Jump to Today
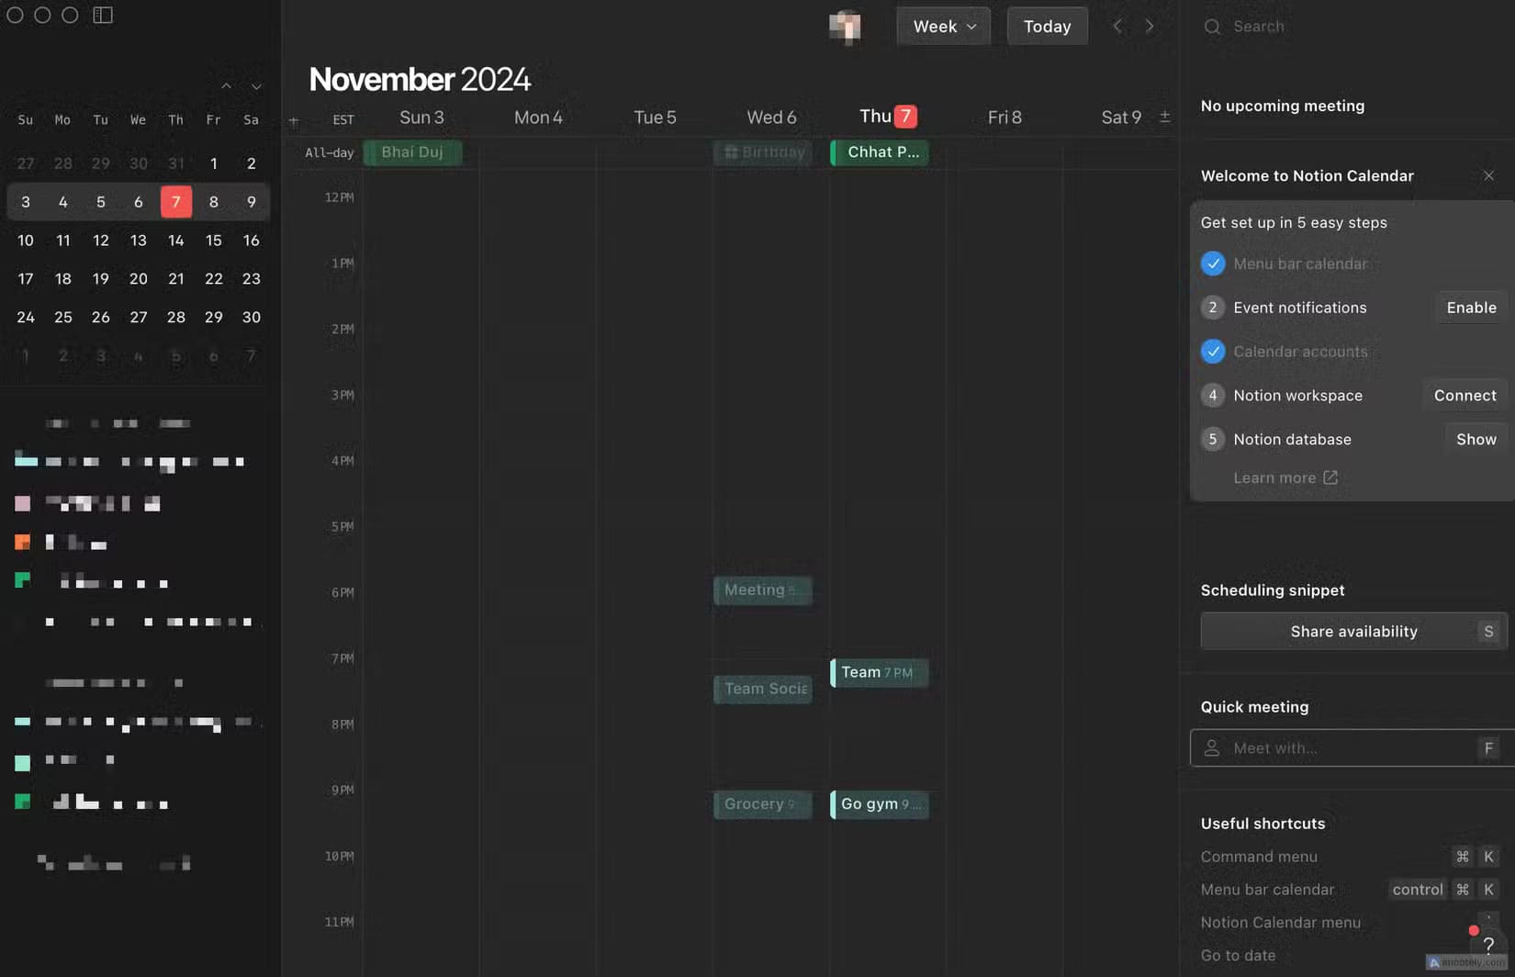The image size is (1515, 977). pyautogui.click(x=1047, y=27)
